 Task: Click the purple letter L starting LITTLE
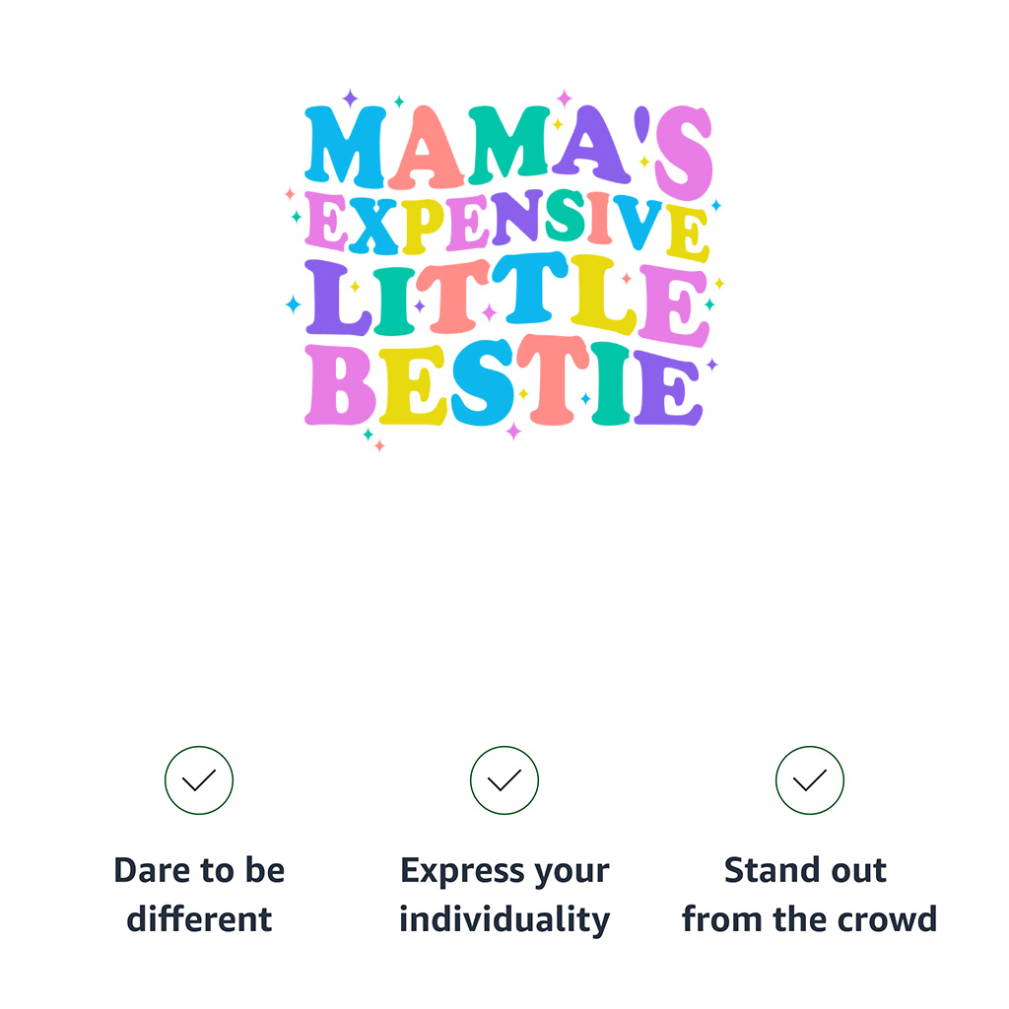335,298
